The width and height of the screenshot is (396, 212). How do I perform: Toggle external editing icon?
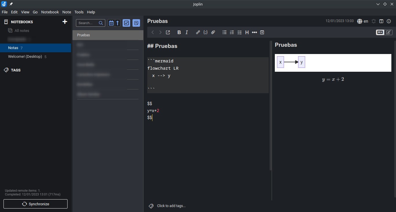coord(168,33)
